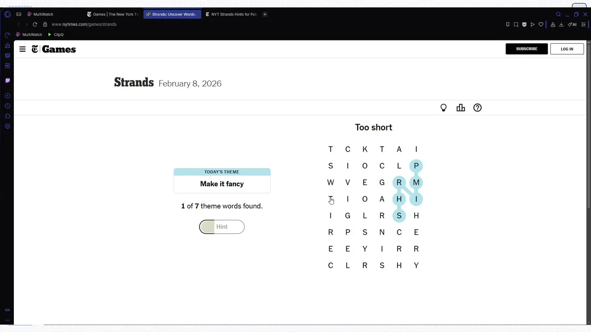Click the heart bookmark icon in toolbar
The height and width of the screenshot is (332, 591).
point(541,24)
